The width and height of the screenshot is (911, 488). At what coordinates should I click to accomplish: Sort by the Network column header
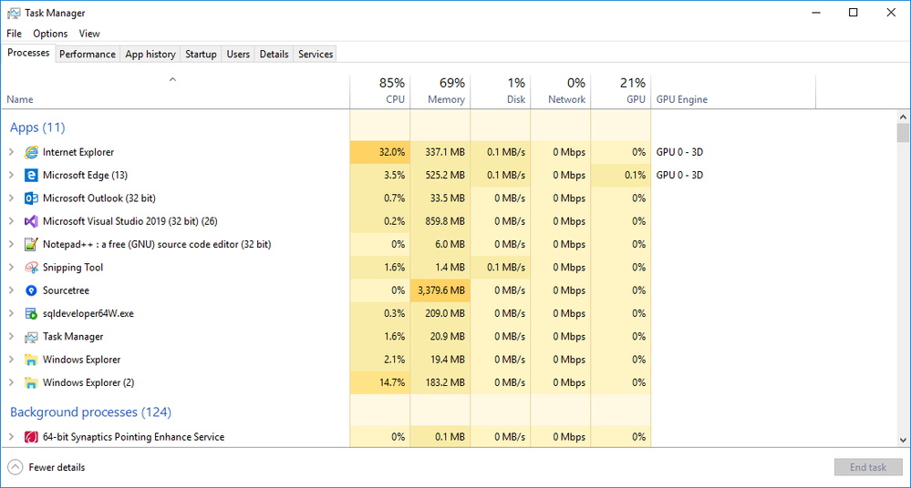(561, 92)
